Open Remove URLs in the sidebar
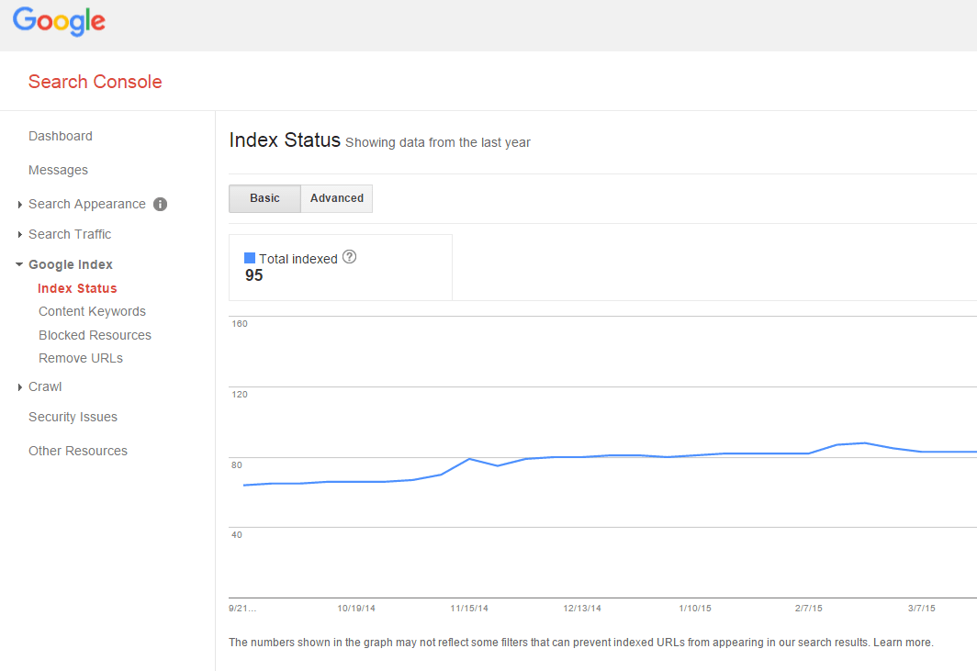Screen dimensions: 977x671 81,358
